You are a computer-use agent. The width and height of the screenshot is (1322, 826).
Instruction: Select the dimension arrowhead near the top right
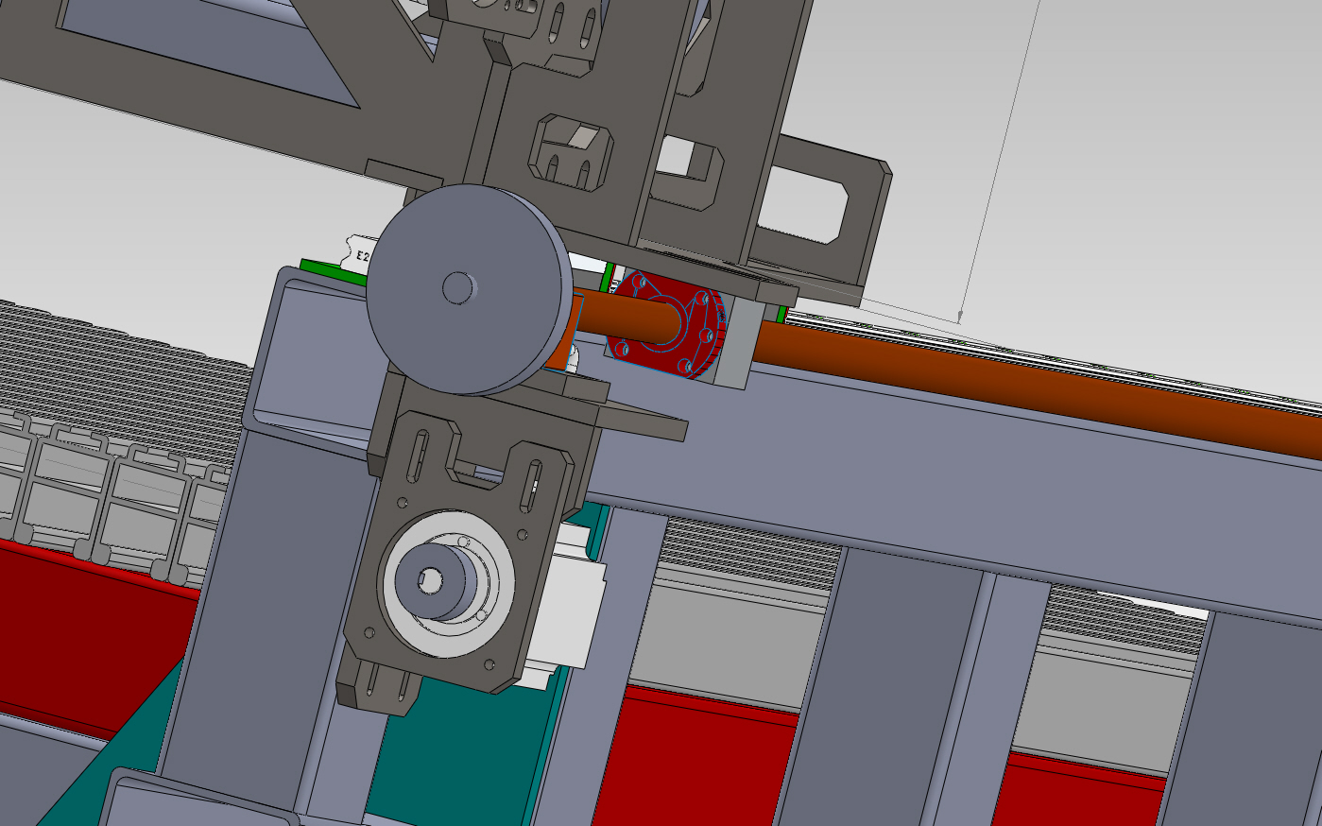click(x=960, y=318)
